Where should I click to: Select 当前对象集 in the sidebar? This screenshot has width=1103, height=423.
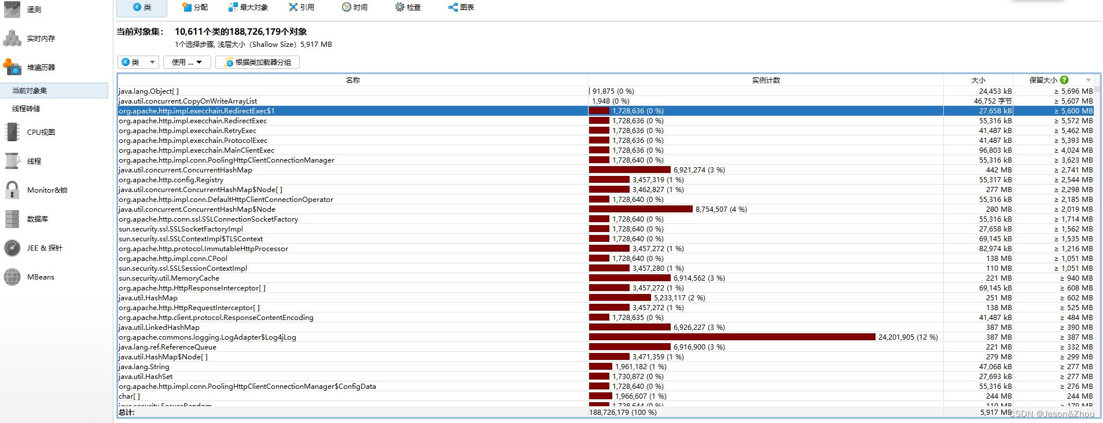click(54, 90)
